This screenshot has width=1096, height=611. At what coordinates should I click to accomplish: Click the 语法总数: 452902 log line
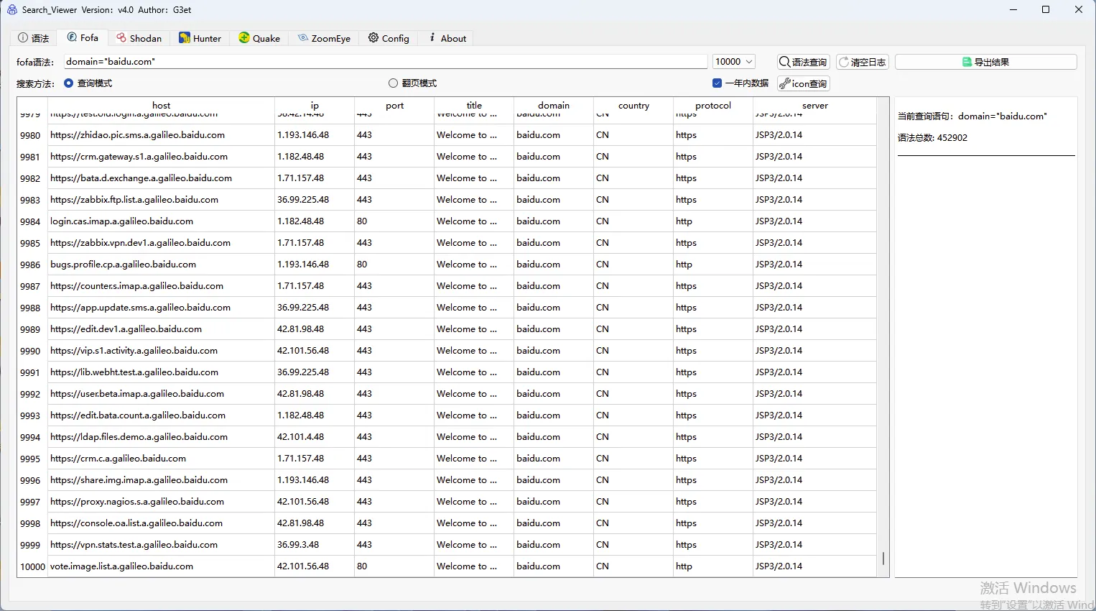coord(932,138)
